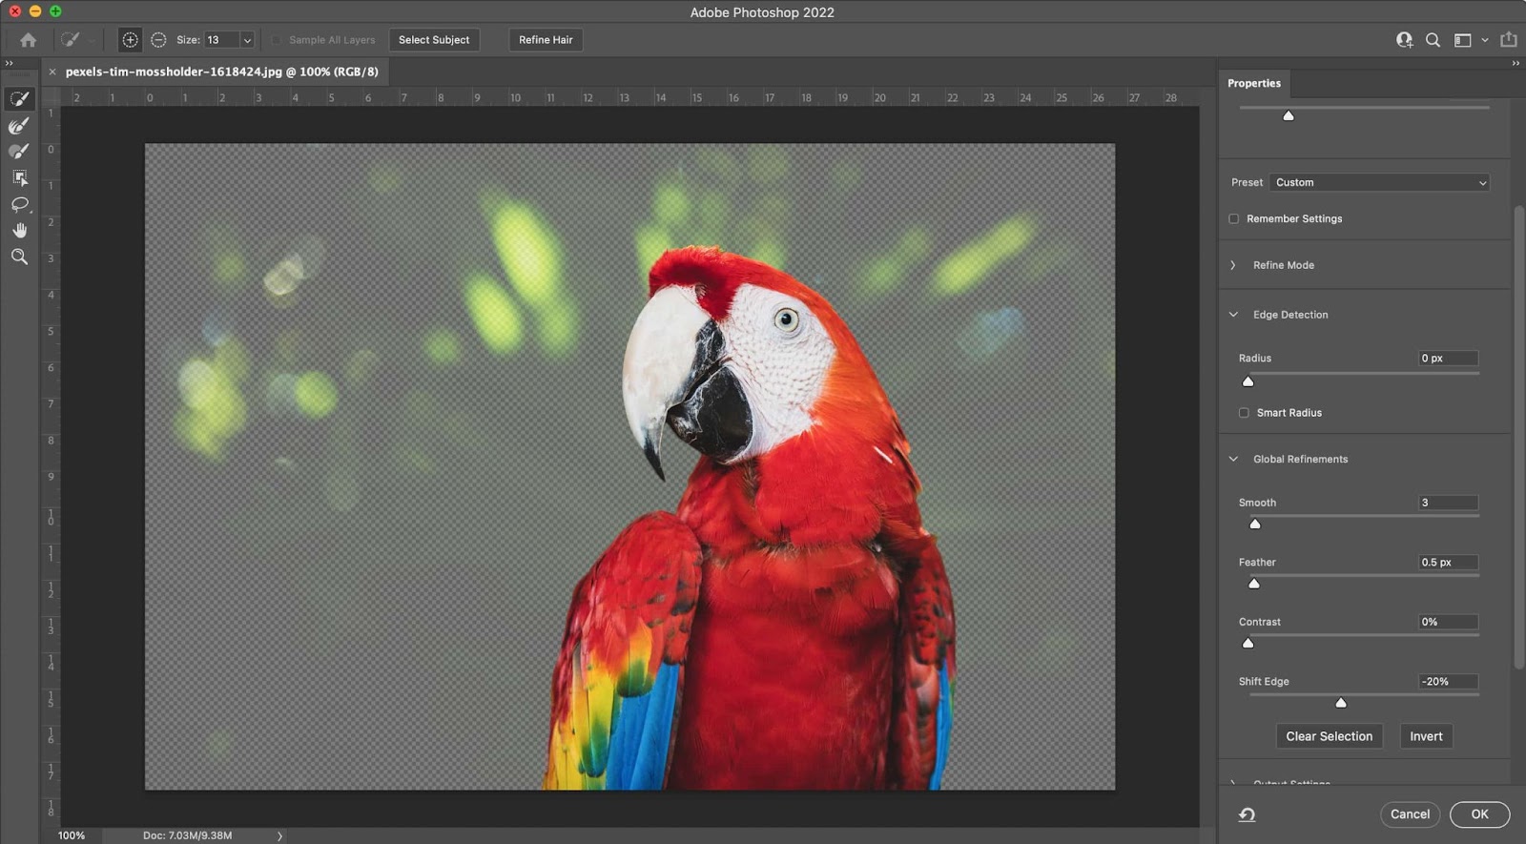Collapse the Global Refinements section
This screenshot has height=844, width=1526.
(1233, 460)
